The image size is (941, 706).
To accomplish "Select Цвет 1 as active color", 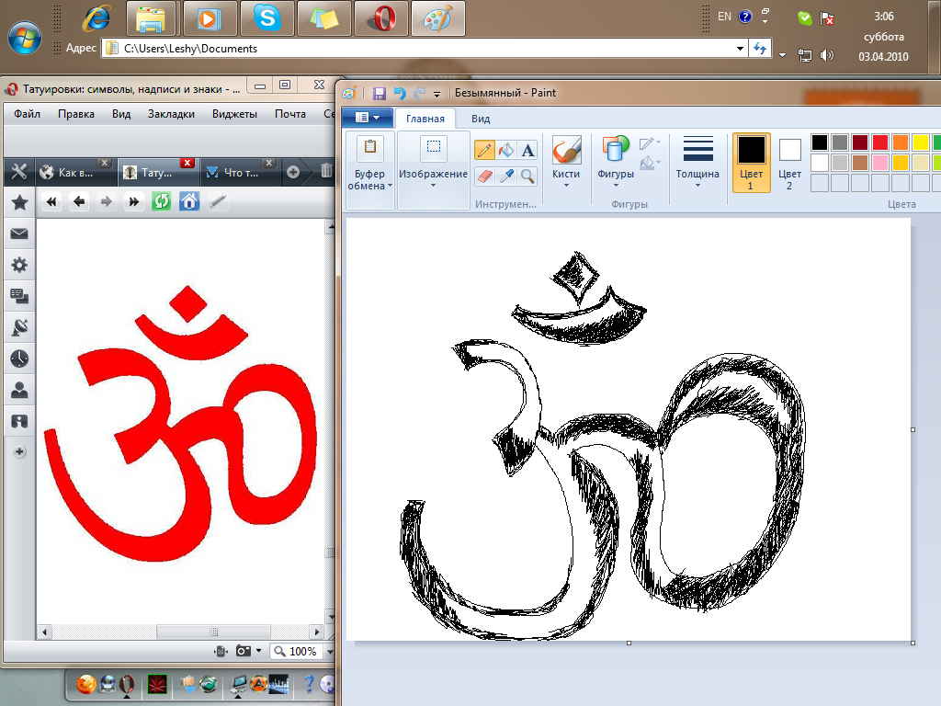I will tap(751, 162).
